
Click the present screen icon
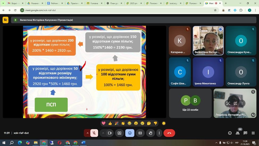click(x=119, y=133)
